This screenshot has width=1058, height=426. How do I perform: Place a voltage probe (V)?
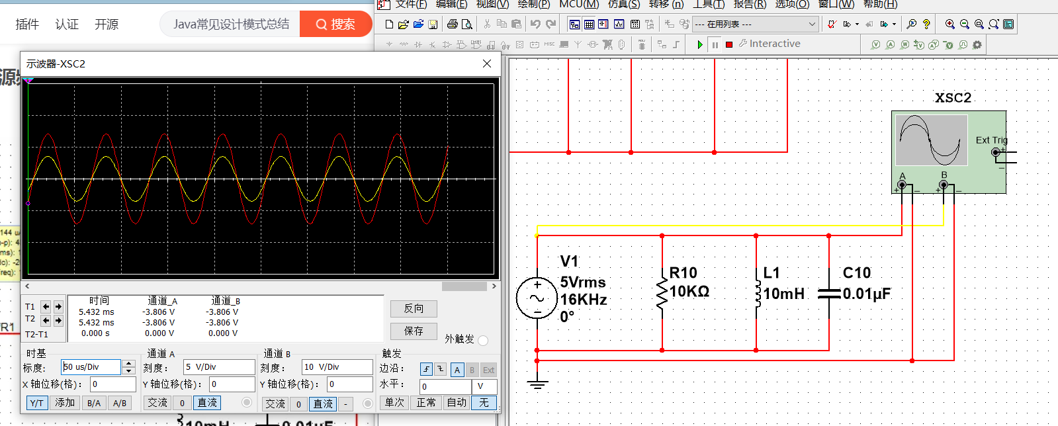coord(875,44)
